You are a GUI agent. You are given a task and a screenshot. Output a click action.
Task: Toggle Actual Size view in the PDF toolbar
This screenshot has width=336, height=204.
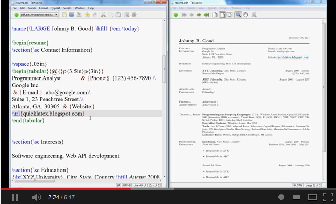[215, 15]
